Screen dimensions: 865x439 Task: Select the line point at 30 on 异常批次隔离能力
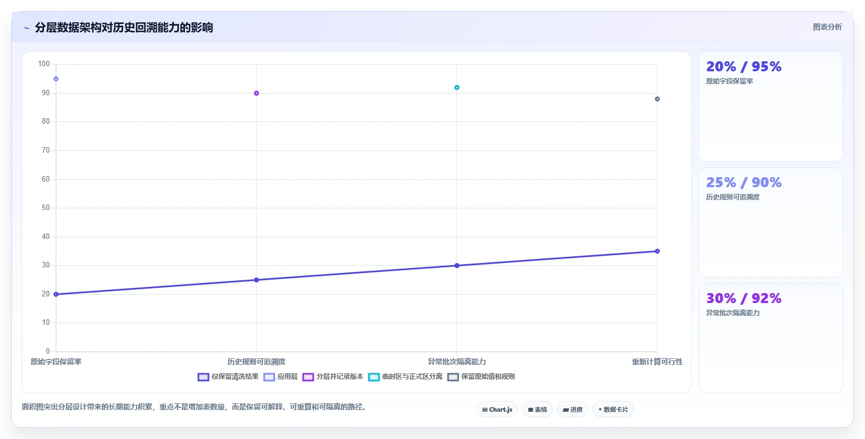pyautogui.click(x=457, y=266)
